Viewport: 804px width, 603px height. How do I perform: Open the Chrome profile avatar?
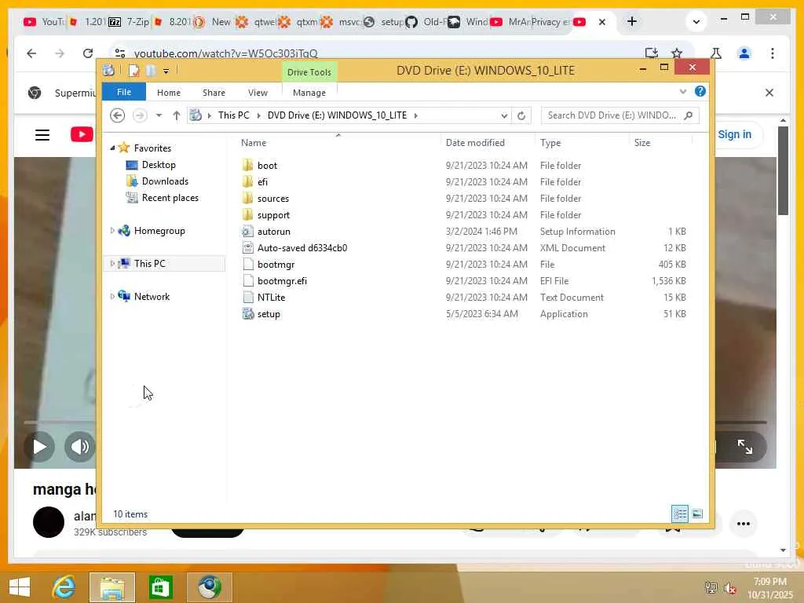(x=744, y=53)
